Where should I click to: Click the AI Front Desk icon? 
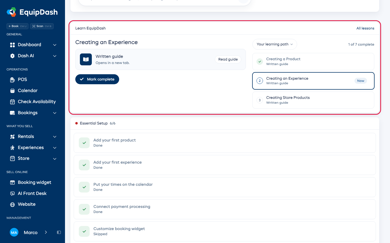click(12, 194)
